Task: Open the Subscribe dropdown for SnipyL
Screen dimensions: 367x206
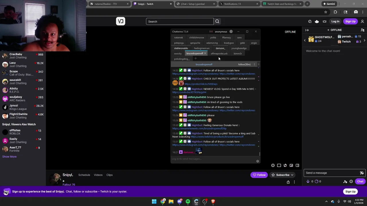Action: coord(282,175)
